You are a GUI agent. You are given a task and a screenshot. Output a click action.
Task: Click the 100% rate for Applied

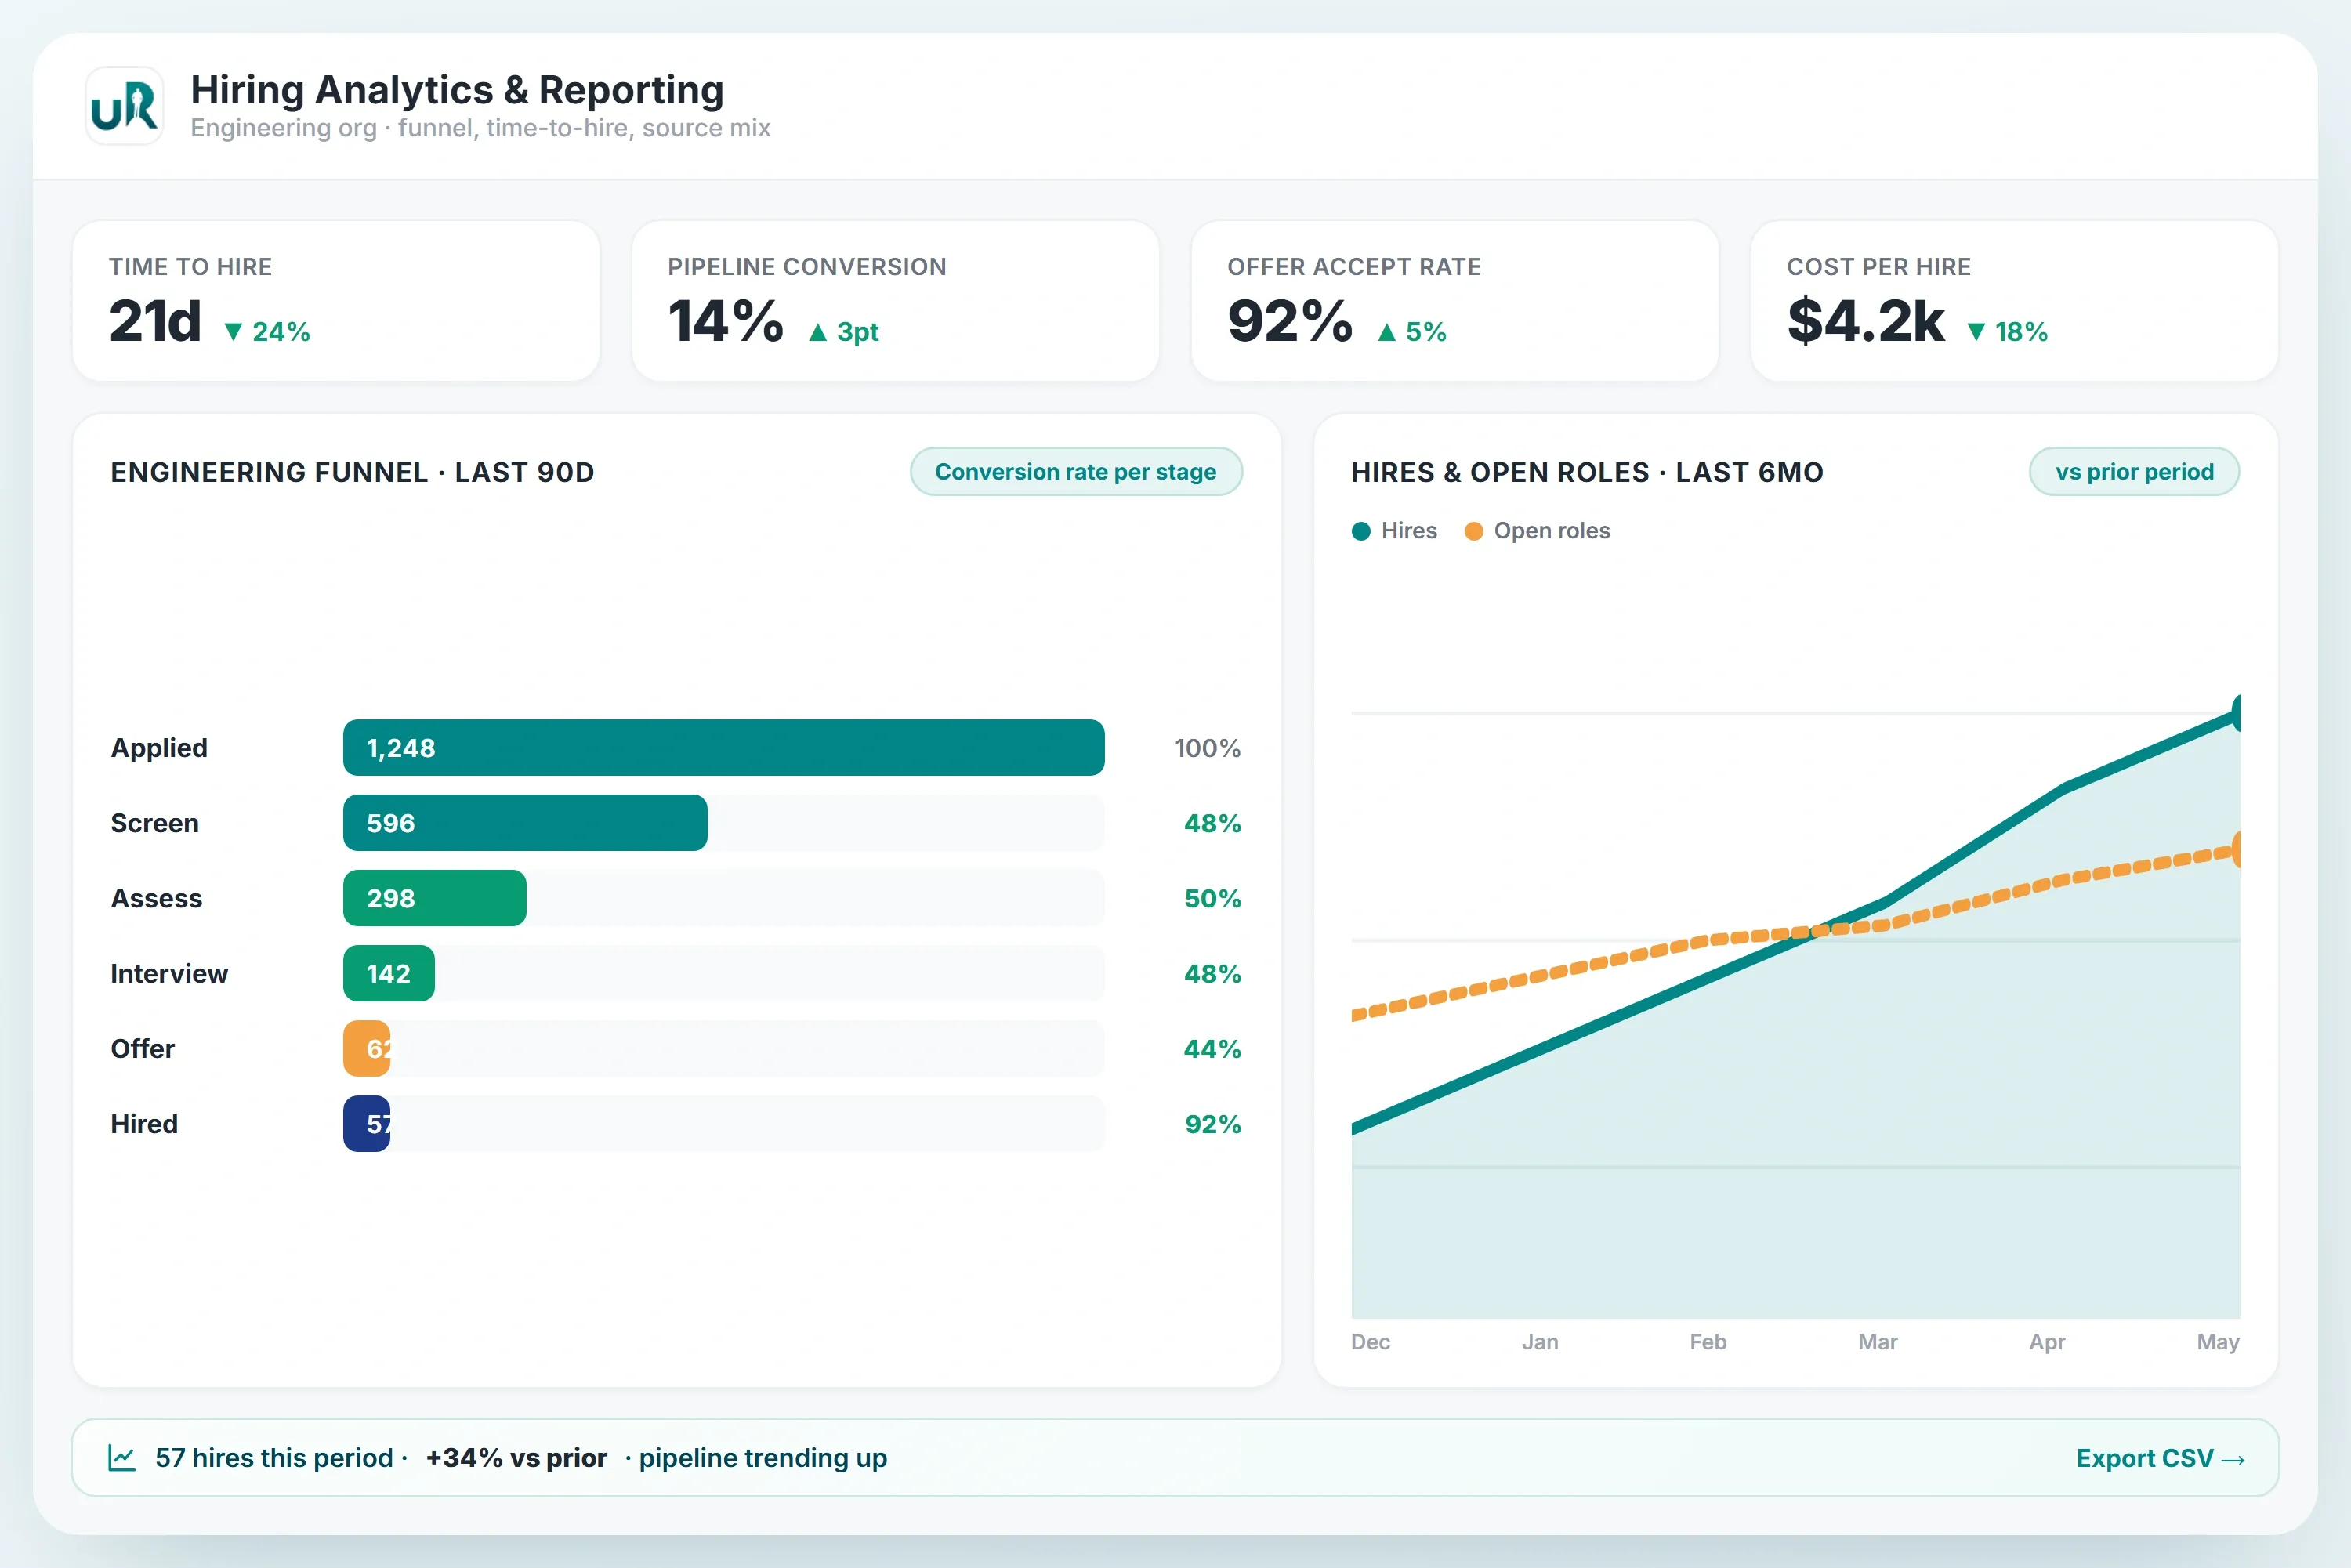[x=1207, y=748]
